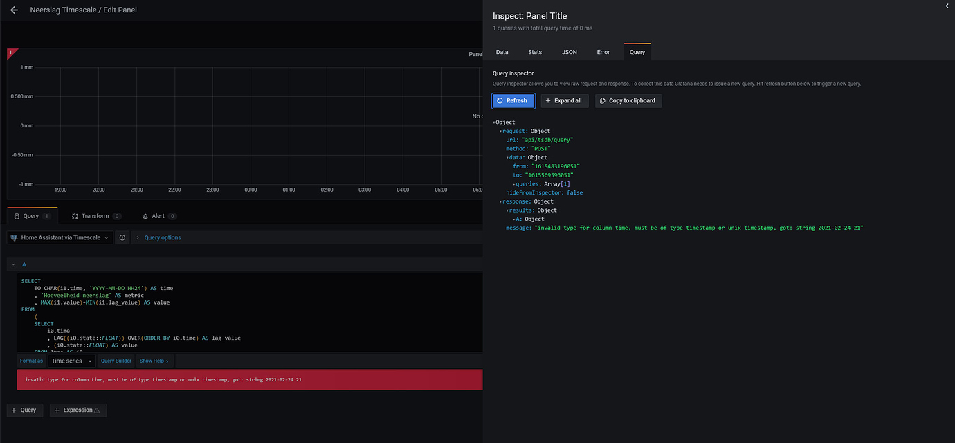Click the Expand all button
The image size is (955, 443).
pos(564,100)
